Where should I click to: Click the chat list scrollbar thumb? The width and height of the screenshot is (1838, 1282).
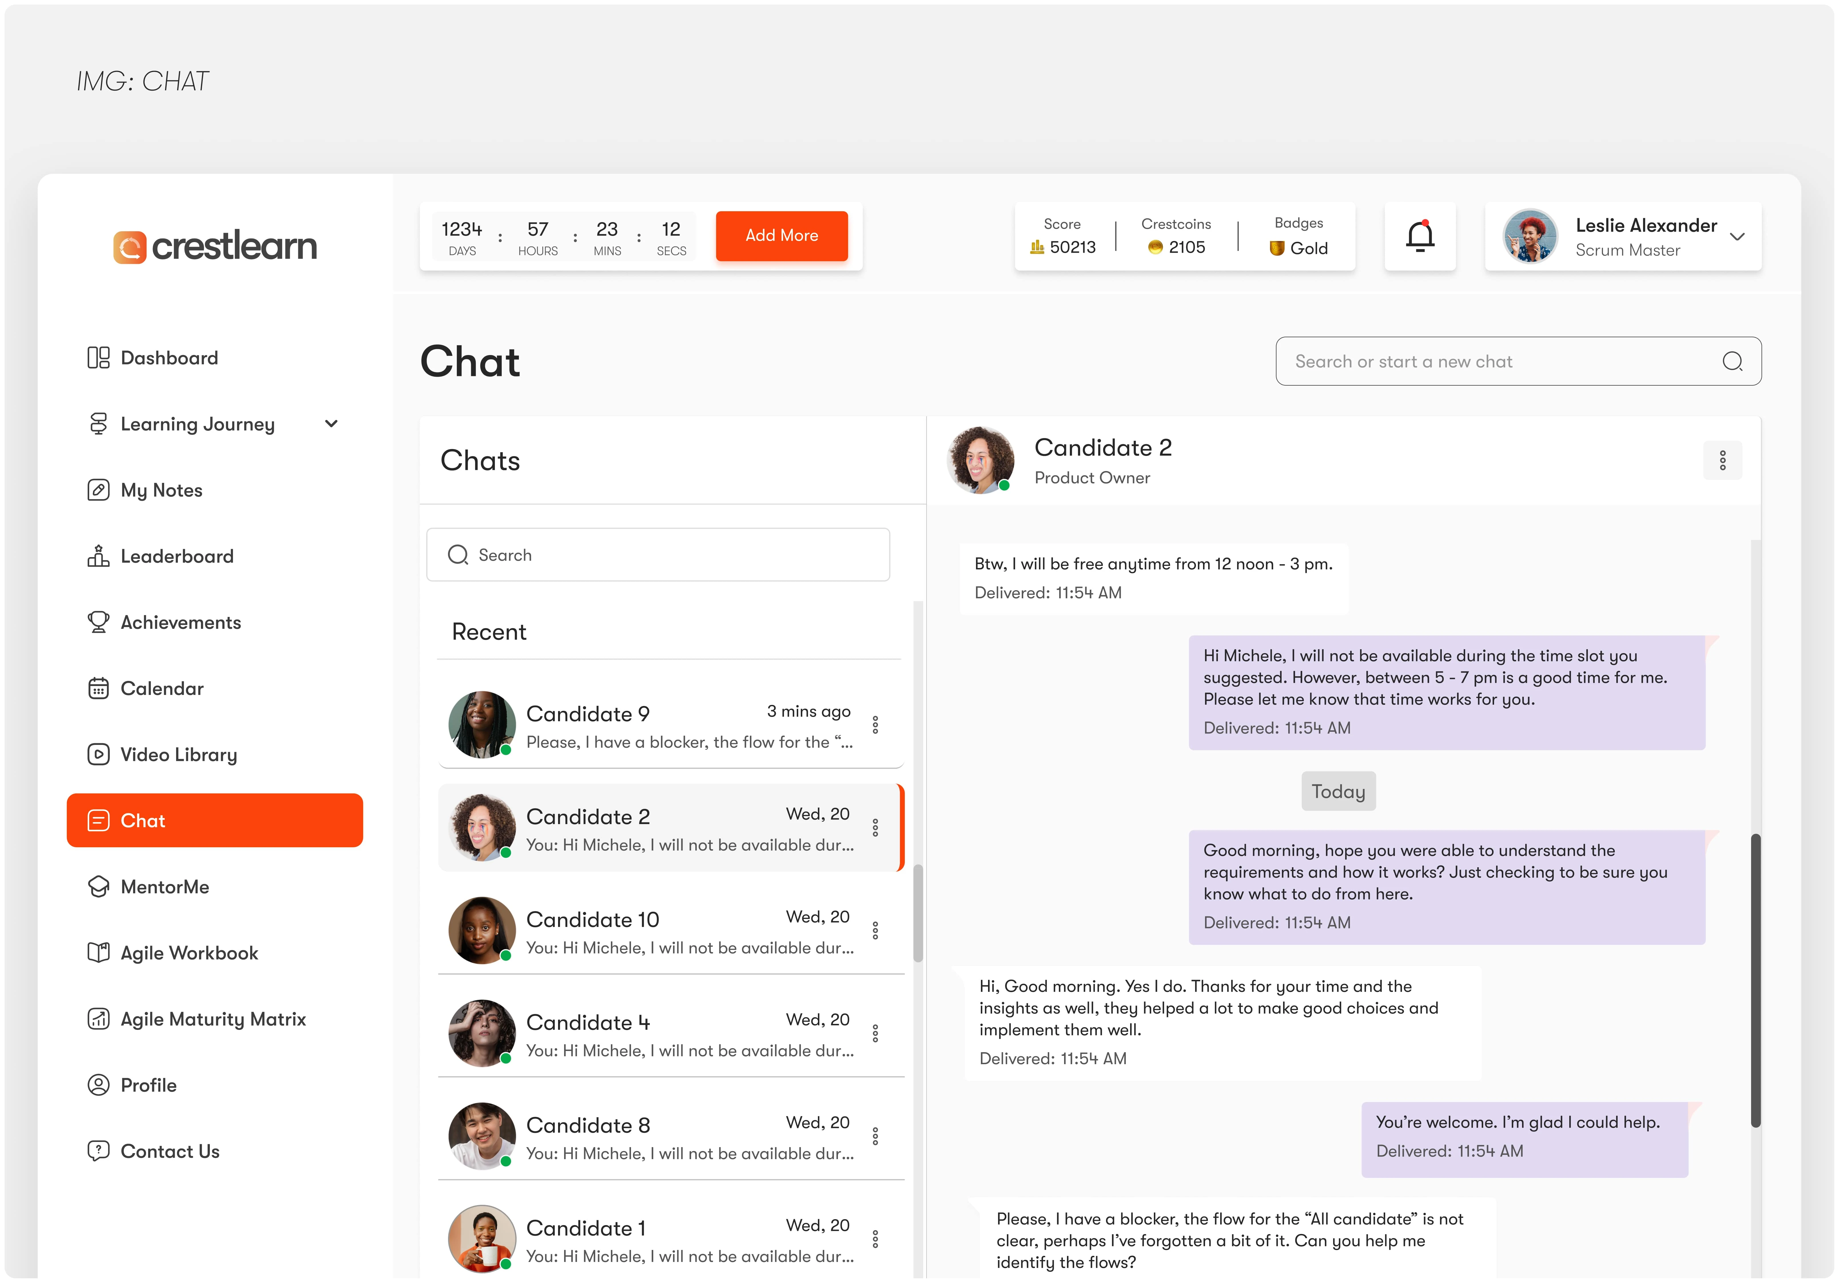click(918, 913)
